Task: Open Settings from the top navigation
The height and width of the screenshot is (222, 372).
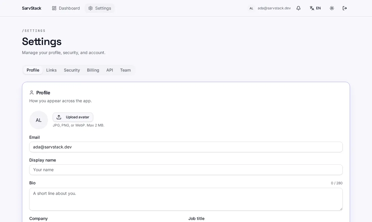Action: click(x=100, y=8)
